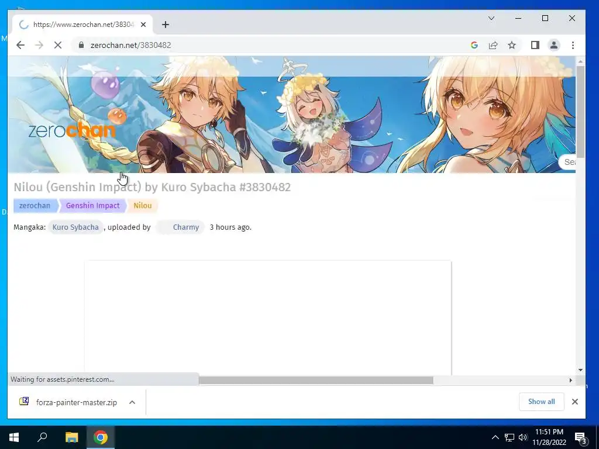The height and width of the screenshot is (449, 599).
Task: Open a new tab with plus button
Action: coord(165,25)
